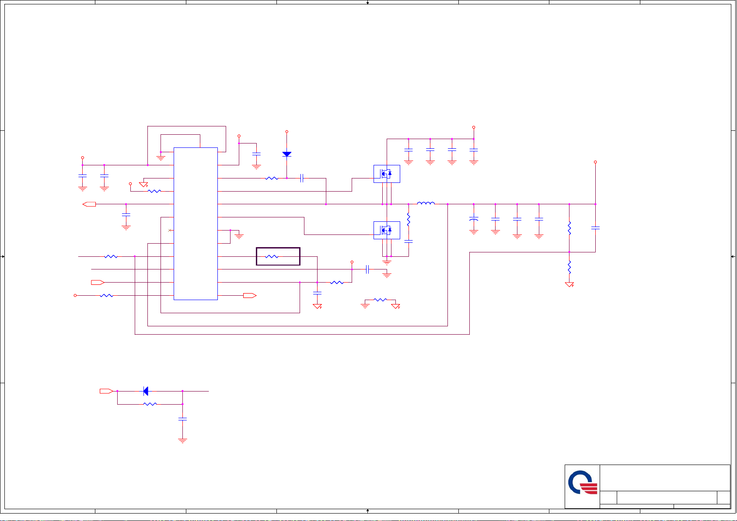Select the vertical snubber resistor beside the lower MOSFET

tap(409, 219)
